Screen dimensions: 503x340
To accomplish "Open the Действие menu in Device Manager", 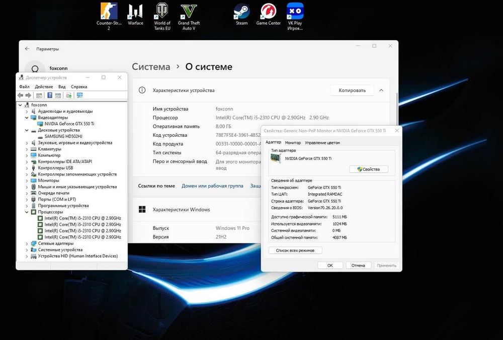I will tap(44, 87).
